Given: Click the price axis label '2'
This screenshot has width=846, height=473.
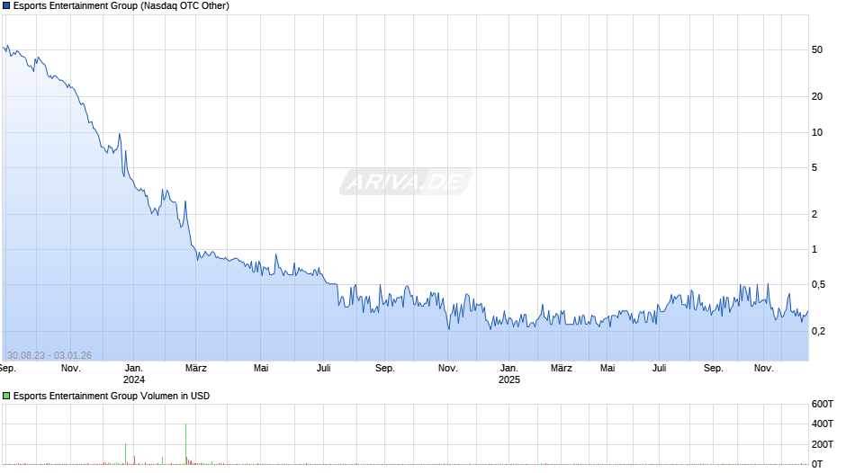Looking at the screenshot, I should (x=814, y=214).
